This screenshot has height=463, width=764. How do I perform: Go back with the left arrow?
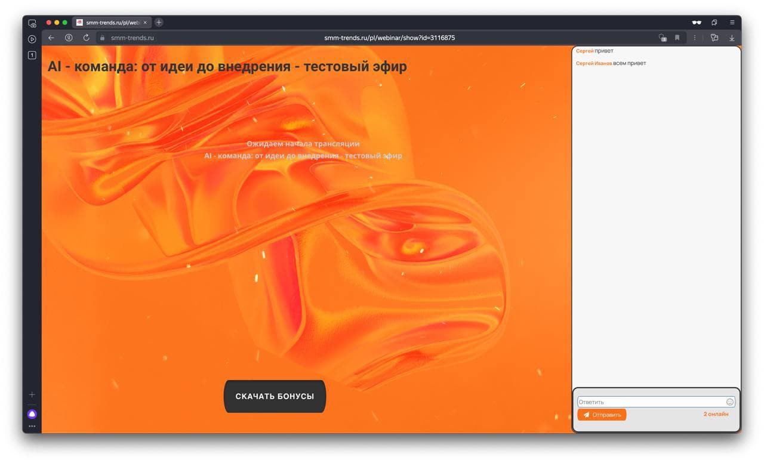(51, 38)
